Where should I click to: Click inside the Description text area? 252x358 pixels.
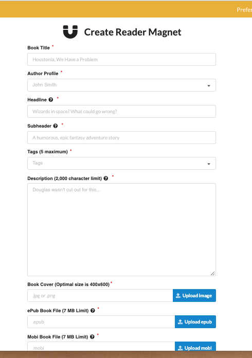pos(122,229)
